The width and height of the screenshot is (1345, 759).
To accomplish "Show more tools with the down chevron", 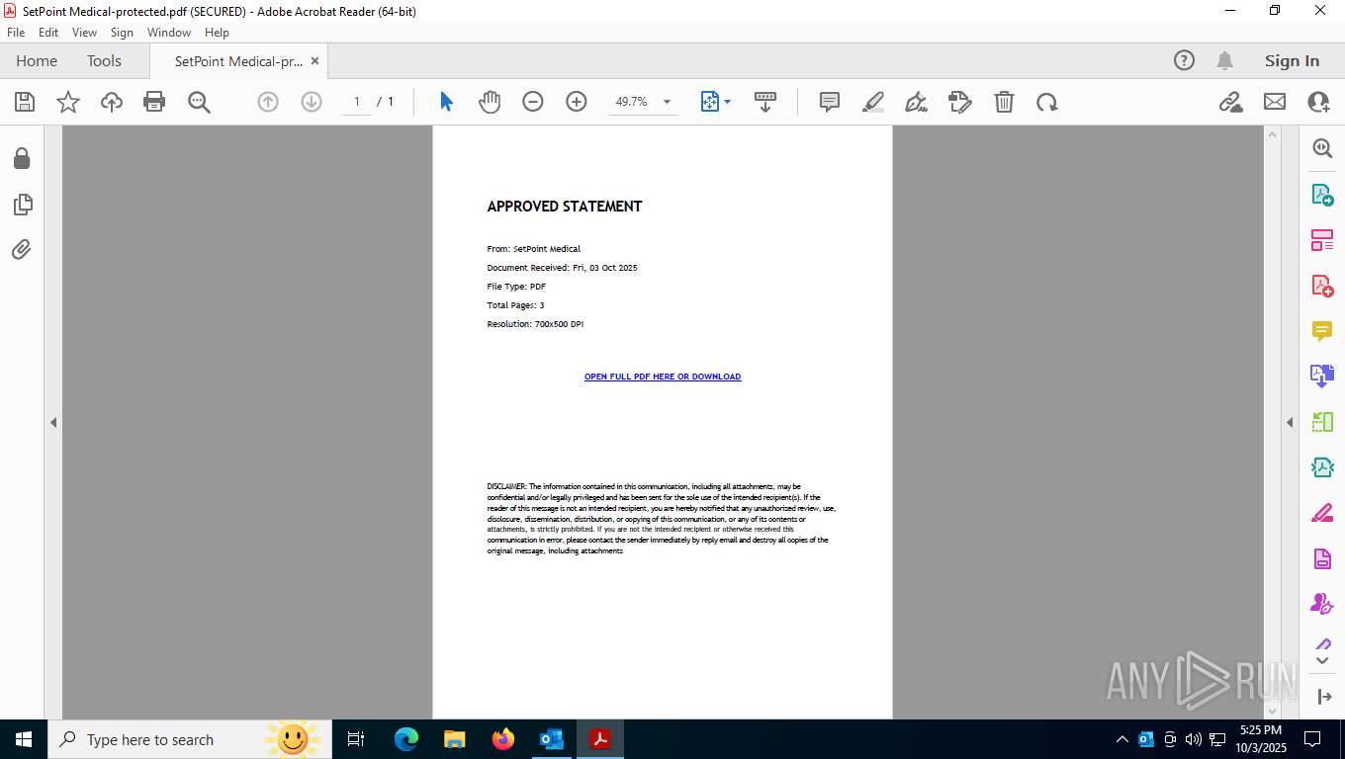I will 1322,659.
